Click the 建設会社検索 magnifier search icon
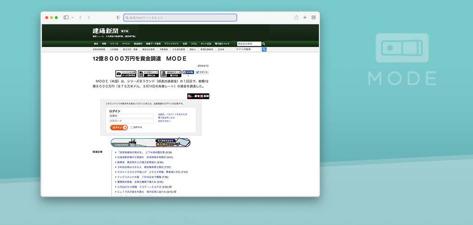Image resolution: width=473 pixels, height=225 pixels. (264, 44)
